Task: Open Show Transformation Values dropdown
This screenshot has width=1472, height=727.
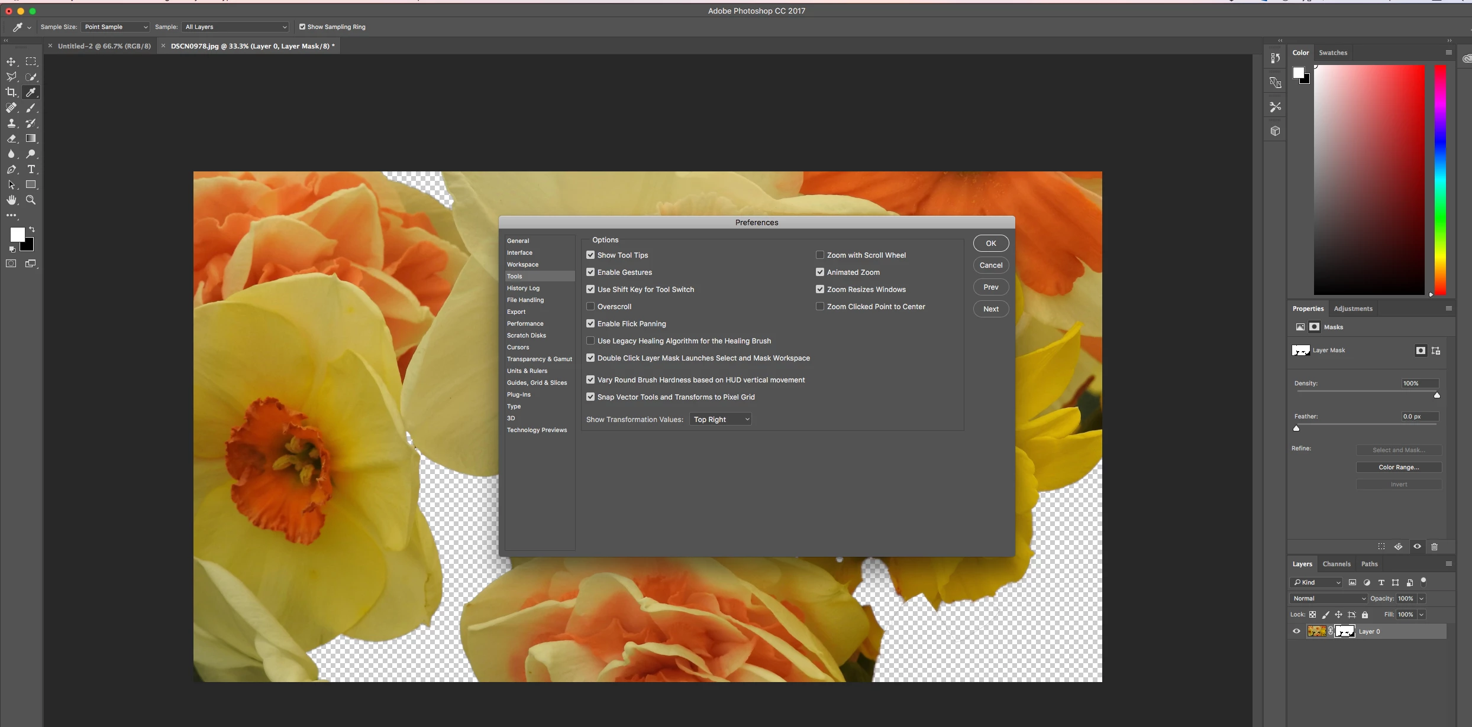Action: tap(721, 420)
